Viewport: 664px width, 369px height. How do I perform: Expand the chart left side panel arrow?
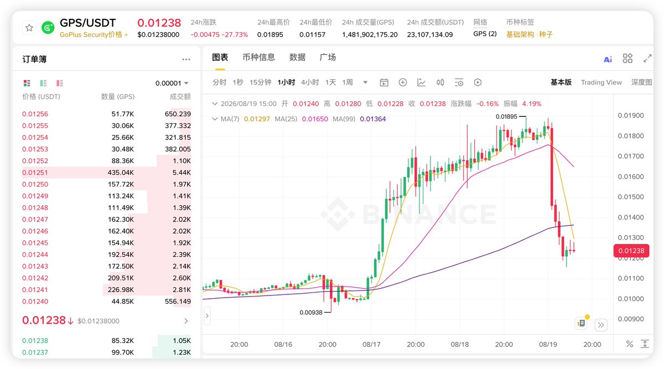pos(207,317)
